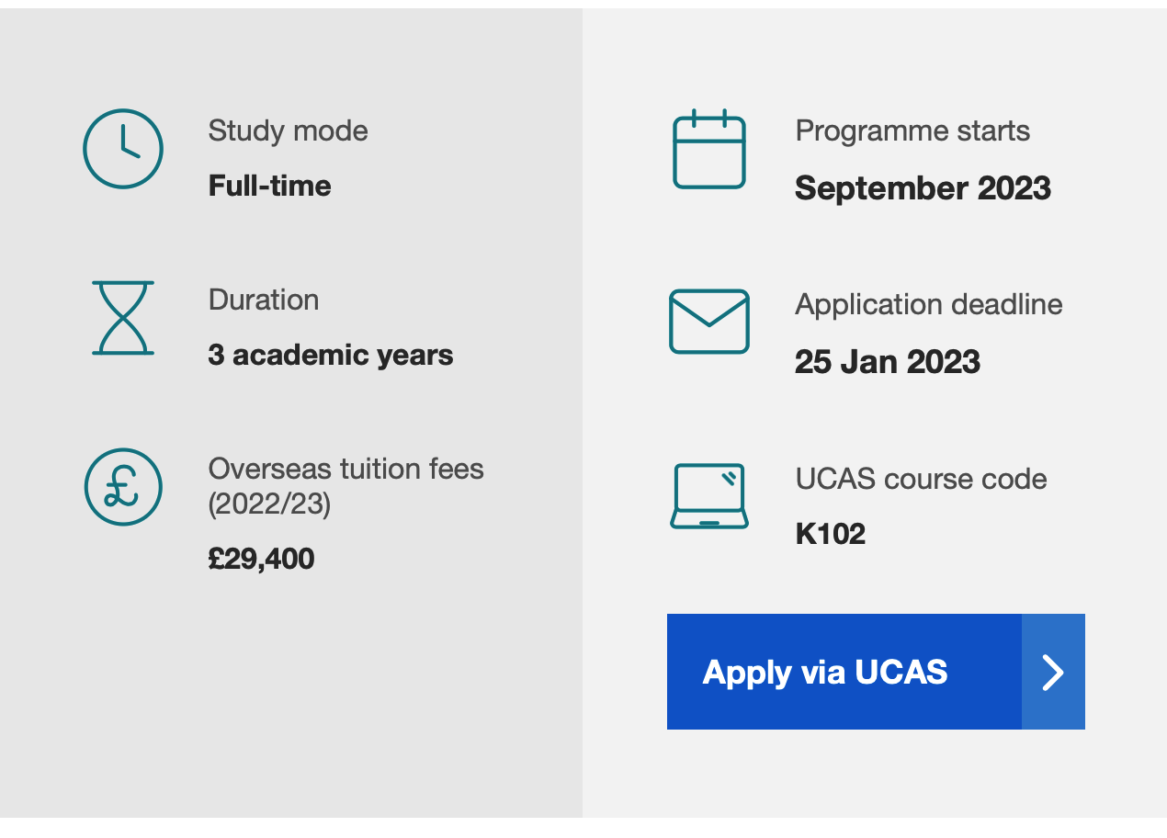Click the 3 academic years text
The height and width of the screenshot is (838, 1167).
point(331,355)
